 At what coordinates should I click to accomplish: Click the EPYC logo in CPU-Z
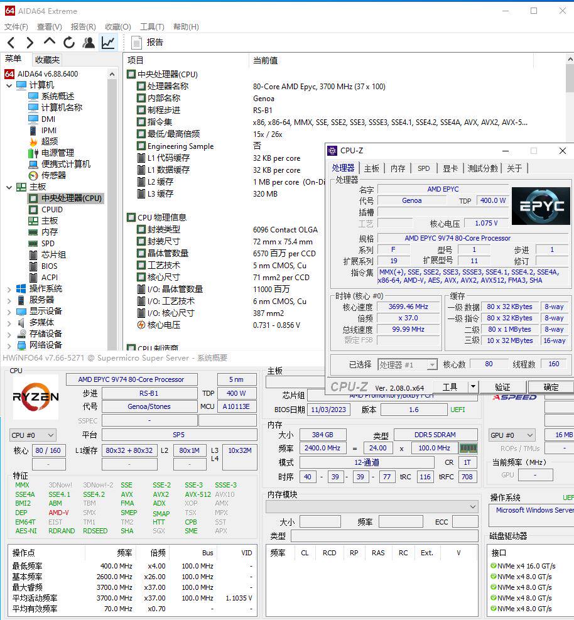click(x=540, y=207)
